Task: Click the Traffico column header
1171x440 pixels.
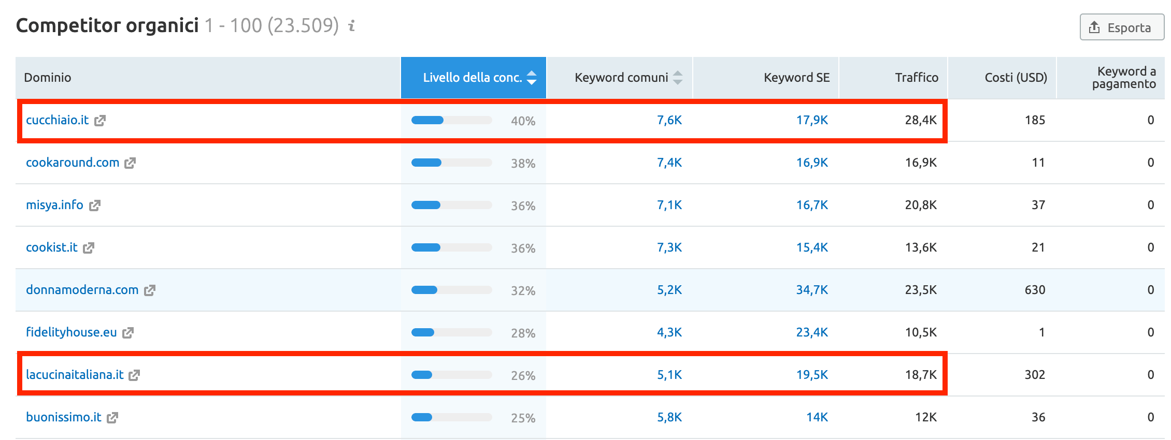Action: click(x=916, y=78)
